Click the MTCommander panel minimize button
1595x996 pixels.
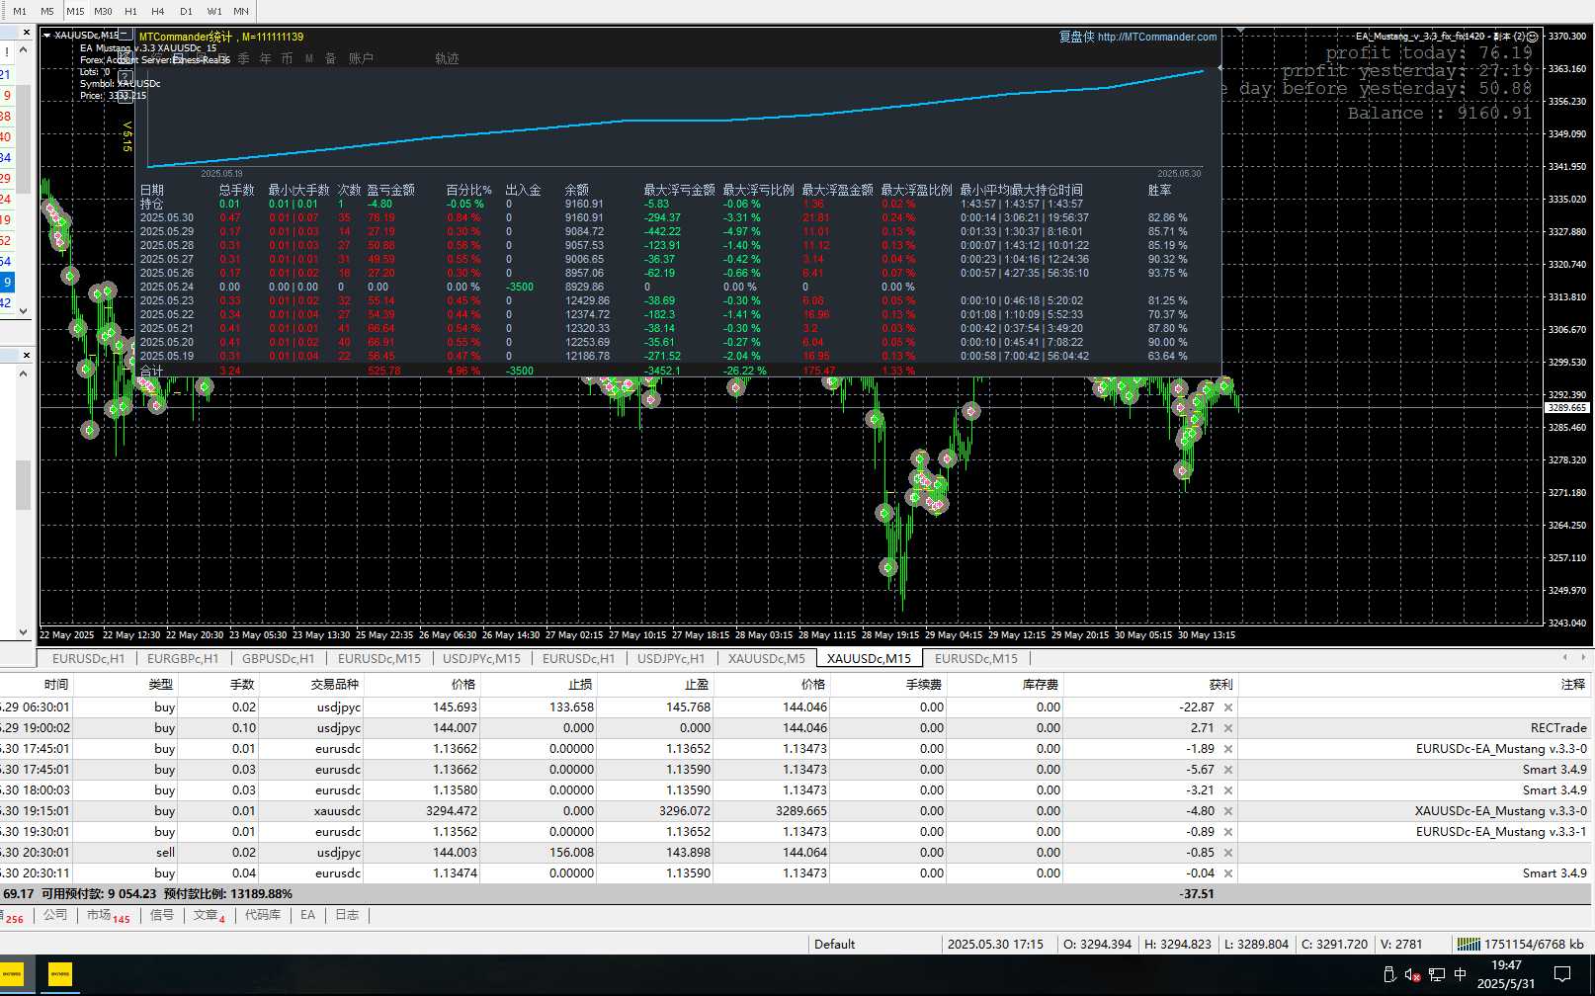coord(126,35)
